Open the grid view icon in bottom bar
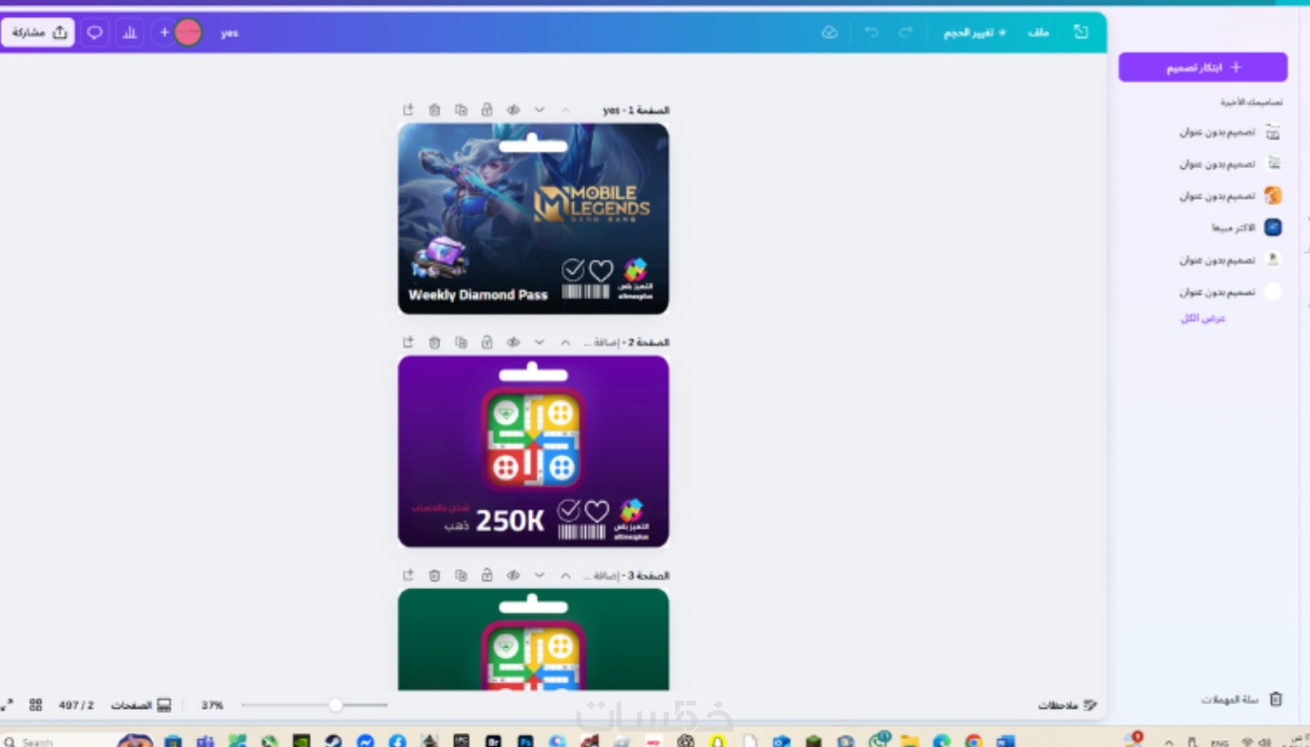 pos(35,705)
